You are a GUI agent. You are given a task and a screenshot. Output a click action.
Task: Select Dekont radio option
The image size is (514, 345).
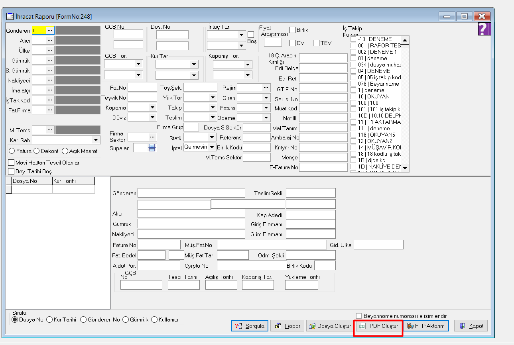pos(37,151)
